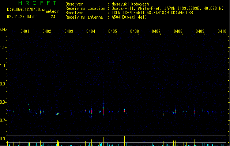Image resolution: width=230 pixels, height=146 pixels.
Task: Click the wide yellow amplitude bump after 0402
Action: point(58,143)
